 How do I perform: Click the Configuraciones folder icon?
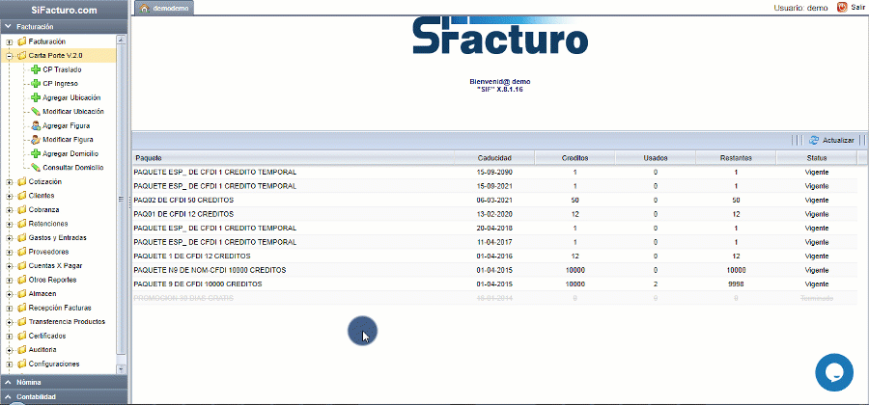pos(21,364)
